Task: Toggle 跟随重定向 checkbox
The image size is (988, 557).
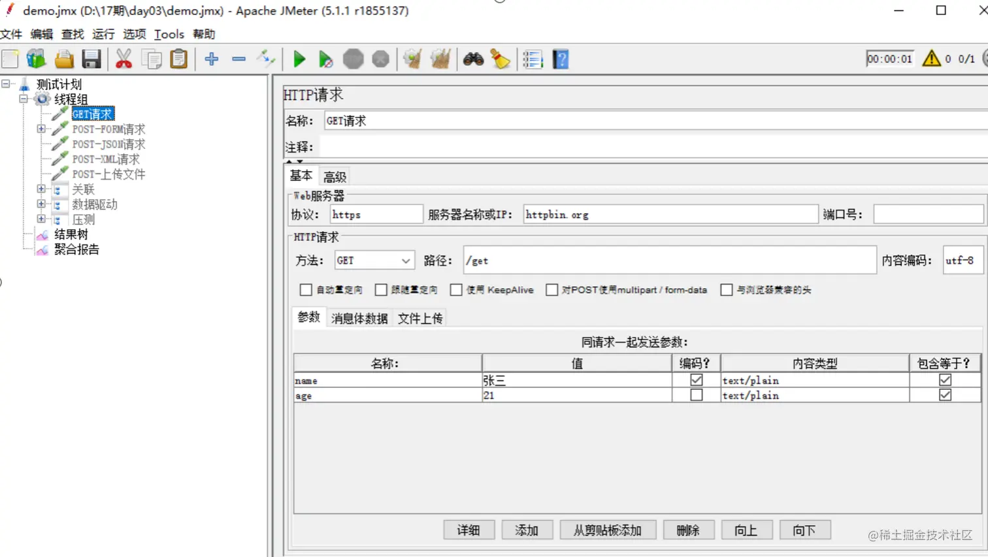Action: 381,289
